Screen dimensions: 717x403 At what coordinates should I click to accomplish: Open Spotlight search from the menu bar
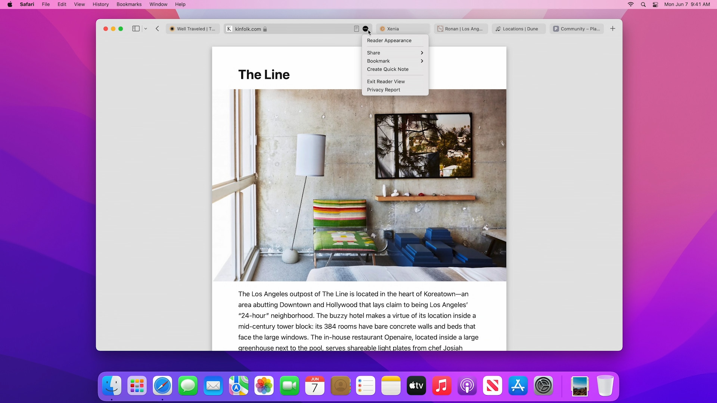[x=643, y=4]
